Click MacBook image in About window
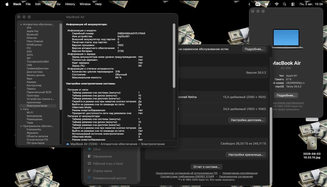Image resolution: width=327 pixels, height=187 pixels. coord(286,38)
